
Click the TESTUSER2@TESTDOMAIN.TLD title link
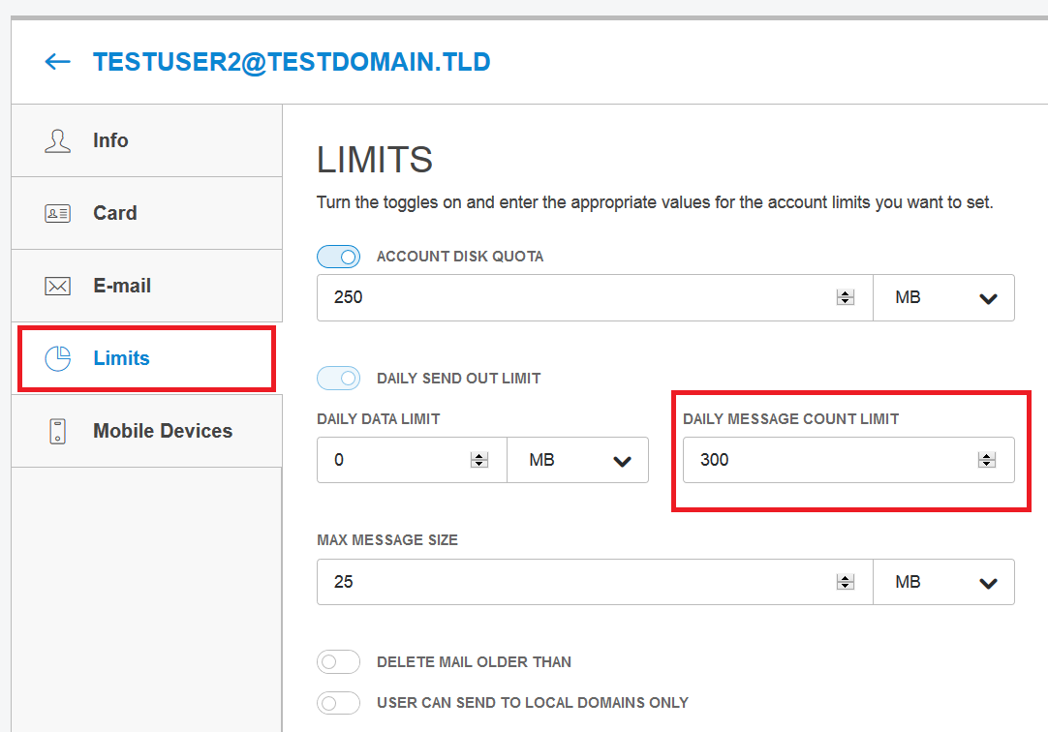[x=292, y=62]
